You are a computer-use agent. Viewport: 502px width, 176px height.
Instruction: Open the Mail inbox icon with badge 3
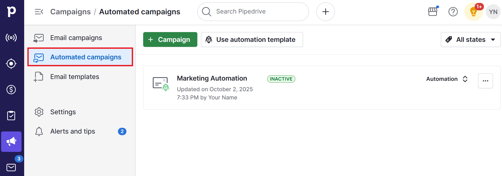(11, 168)
